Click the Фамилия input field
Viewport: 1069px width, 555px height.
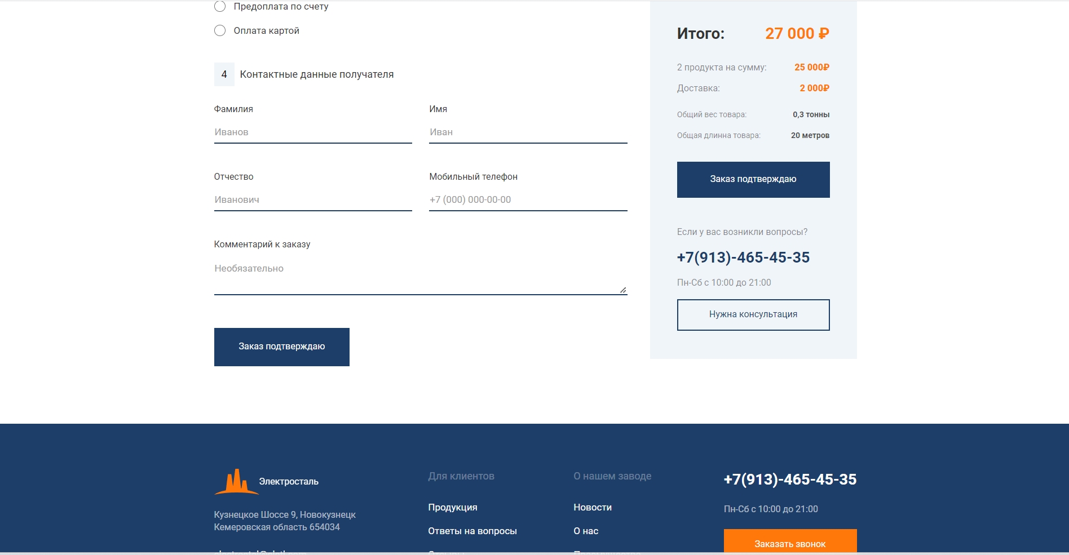[313, 132]
